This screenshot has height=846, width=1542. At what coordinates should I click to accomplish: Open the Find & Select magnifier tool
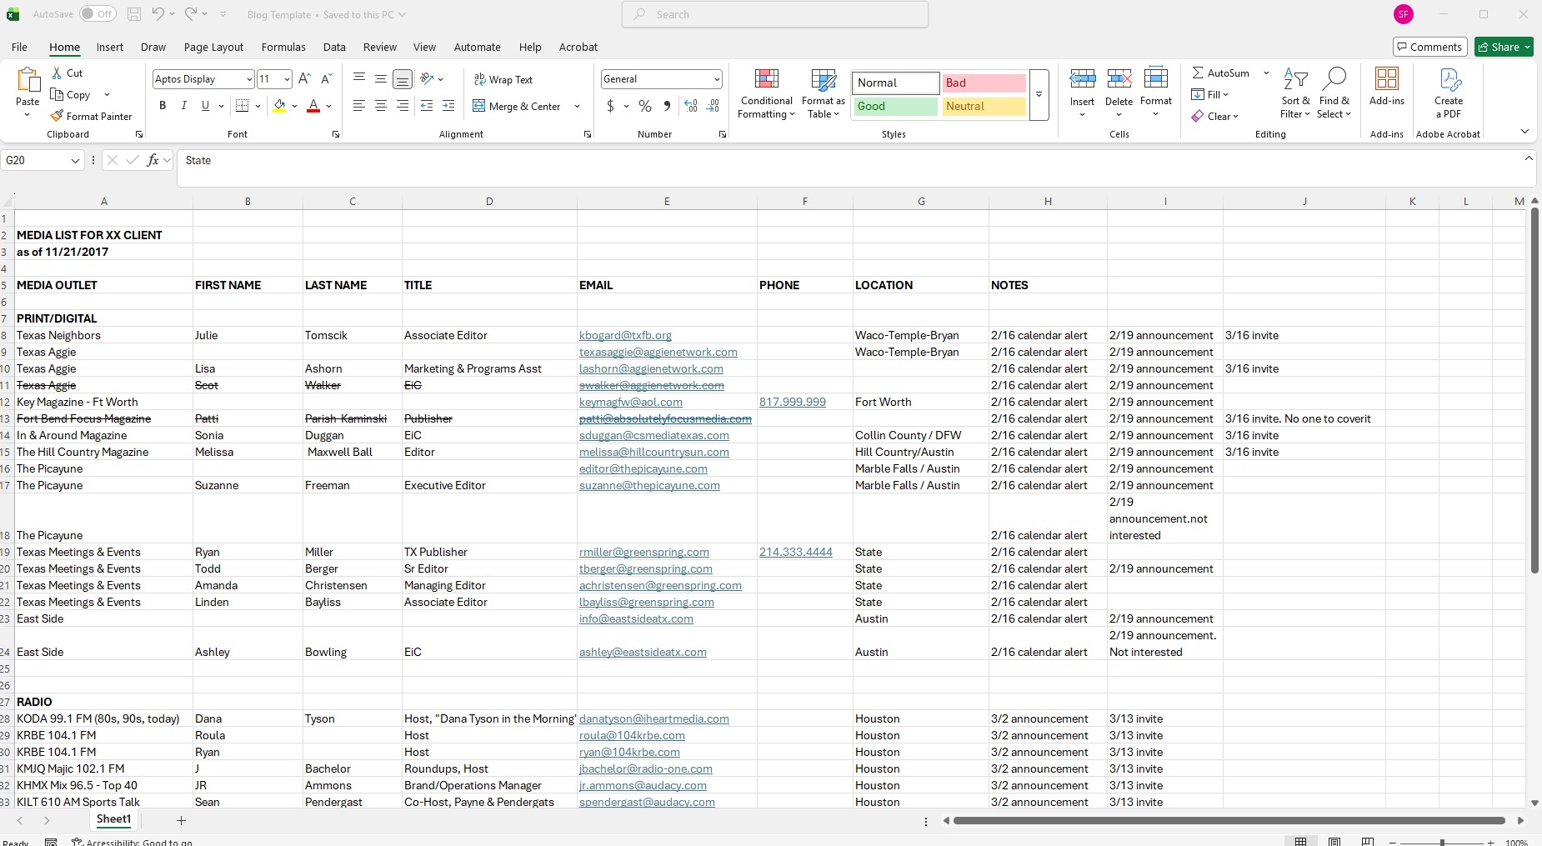tap(1334, 79)
